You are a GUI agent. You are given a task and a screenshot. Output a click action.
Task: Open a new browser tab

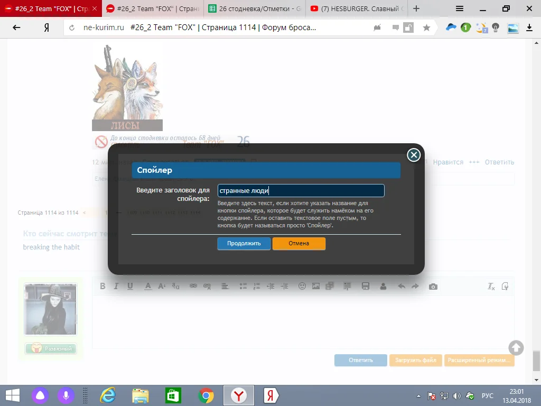(416, 8)
